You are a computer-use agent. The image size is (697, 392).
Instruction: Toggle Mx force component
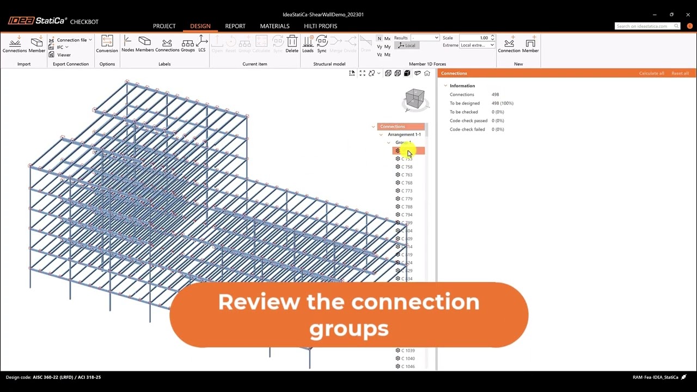click(387, 39)
